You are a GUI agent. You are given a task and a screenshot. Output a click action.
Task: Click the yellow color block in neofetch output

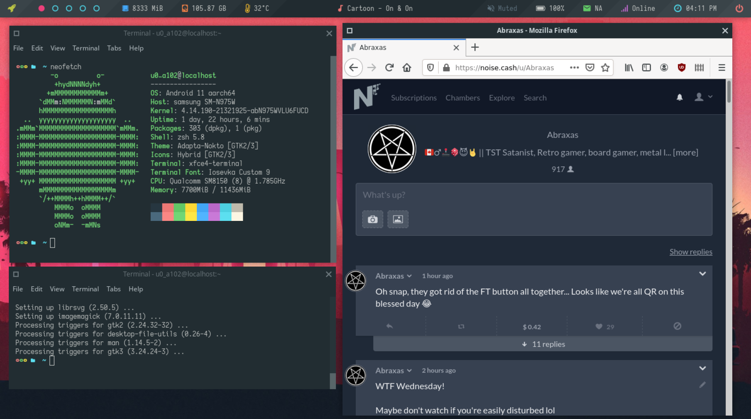191,212
